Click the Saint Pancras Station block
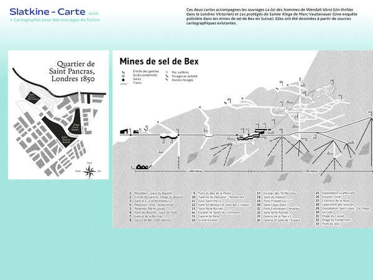Screen dimensions: 373x280 (62, 133)
